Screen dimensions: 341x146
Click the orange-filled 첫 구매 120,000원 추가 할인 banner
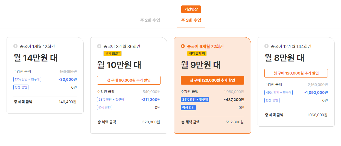coord(212,80)
